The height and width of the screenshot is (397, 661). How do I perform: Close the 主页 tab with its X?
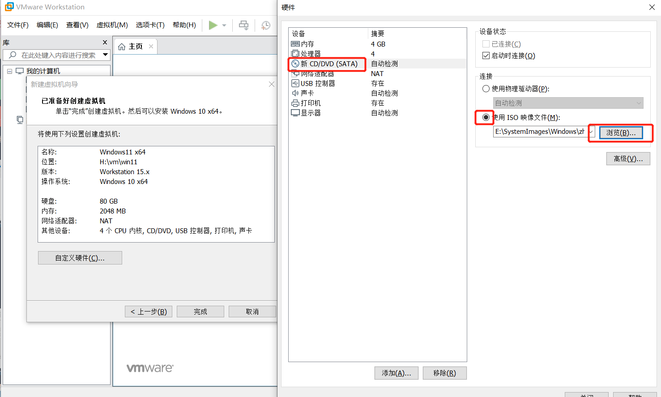(x=151, y=46)
